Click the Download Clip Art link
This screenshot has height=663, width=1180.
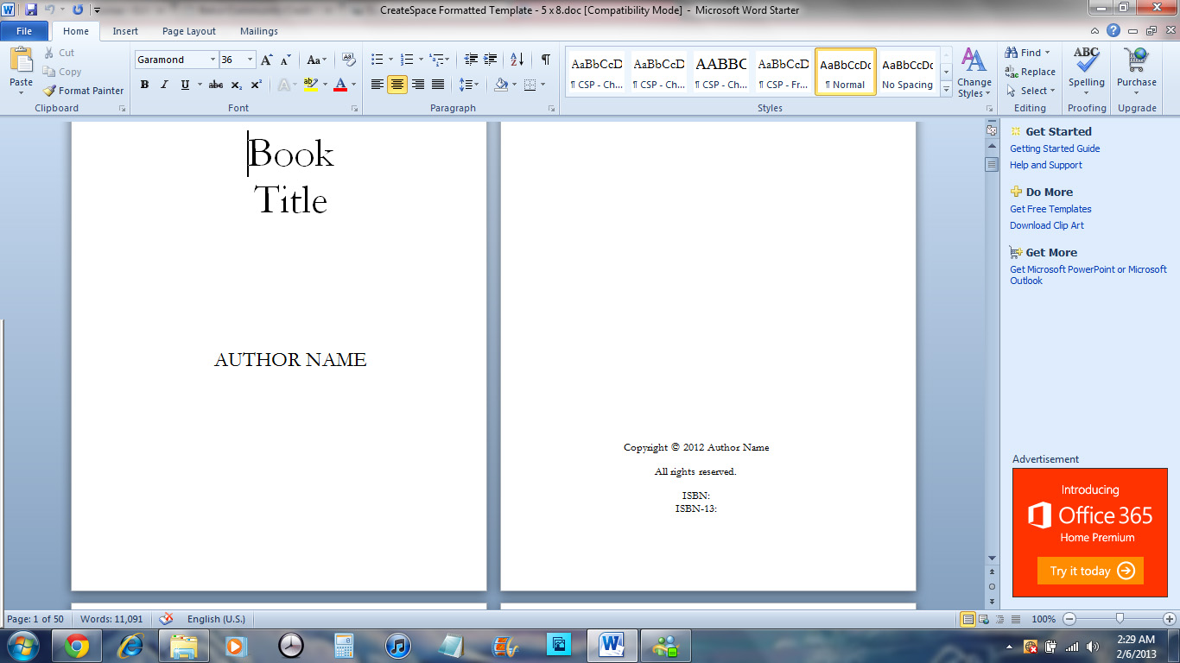pyautogui.click(x=1047, y=225)
